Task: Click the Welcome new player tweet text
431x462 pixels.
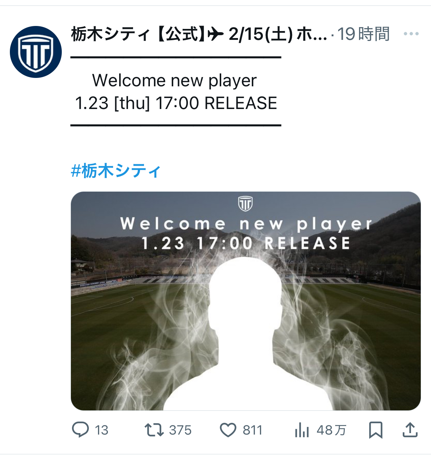Action: [x=174, y=80]
